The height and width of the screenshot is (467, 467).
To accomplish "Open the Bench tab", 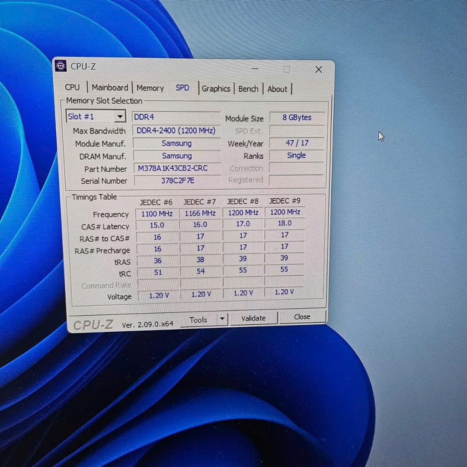I will 248,89.
